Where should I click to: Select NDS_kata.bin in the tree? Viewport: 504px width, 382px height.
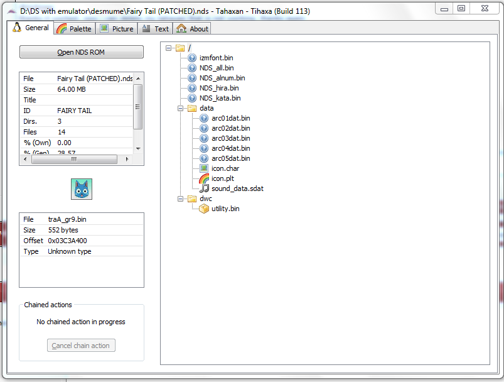(x=220, y=98)
